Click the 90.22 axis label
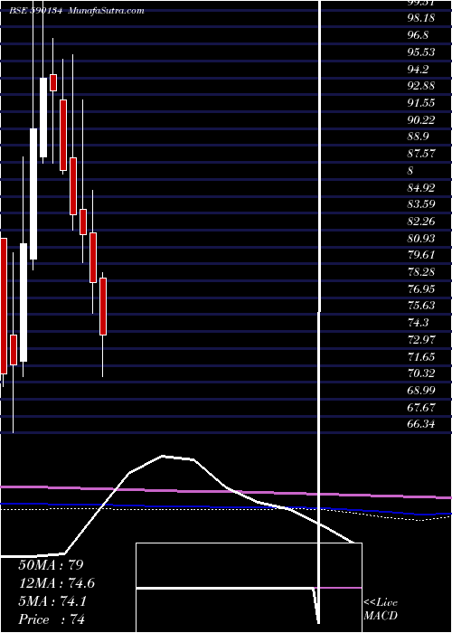The width and height of the screenshot is (452, 633). 421,120
